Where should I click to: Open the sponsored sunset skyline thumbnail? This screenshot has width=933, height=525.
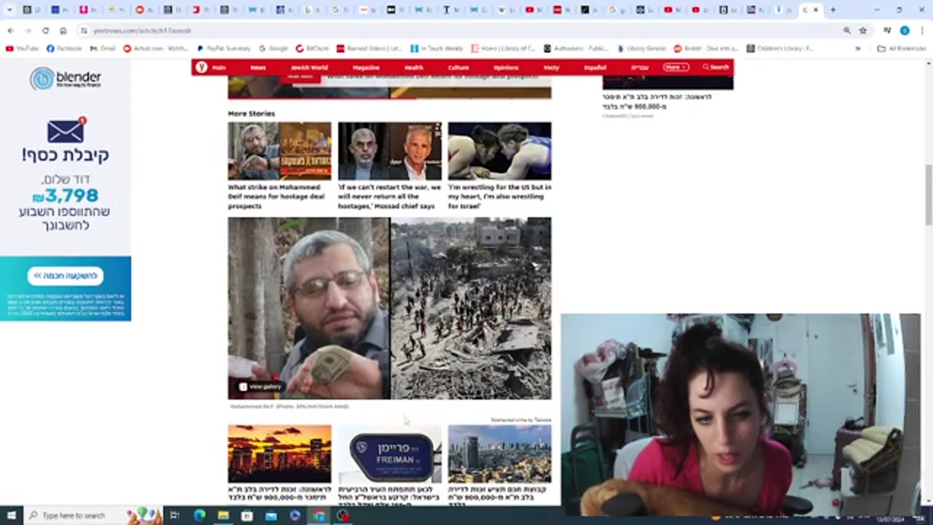coord(279,454)
